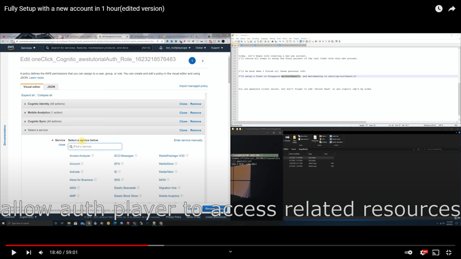Toggle the autoplay switch

point(408,252)
